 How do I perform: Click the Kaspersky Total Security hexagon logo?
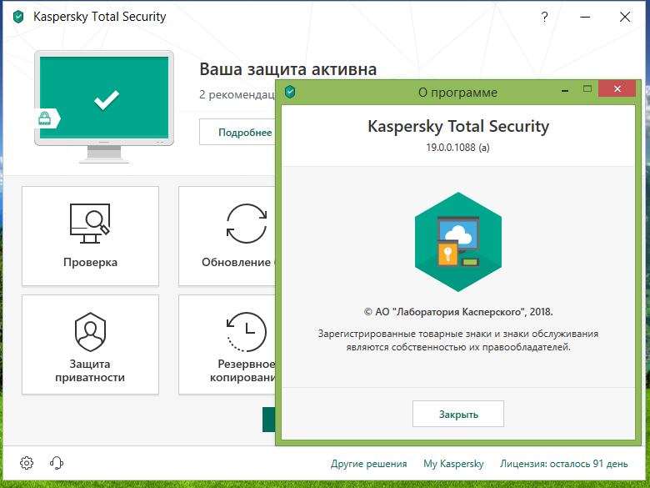(458, 242)
